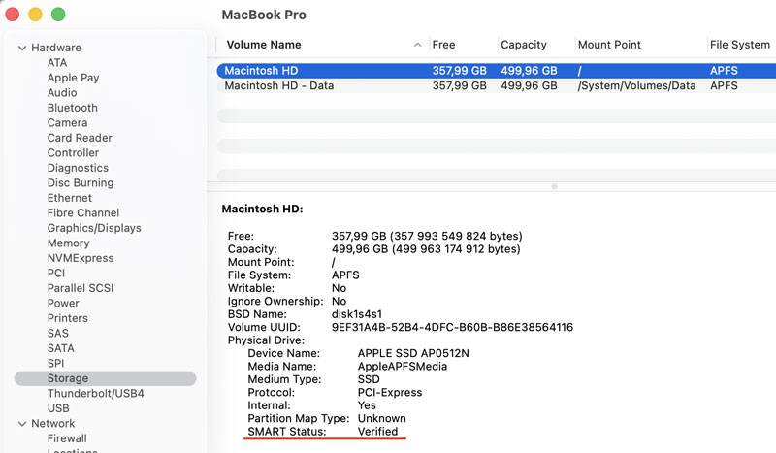
Task: Sort by the Capacity column header
Action: pos(524,45)
